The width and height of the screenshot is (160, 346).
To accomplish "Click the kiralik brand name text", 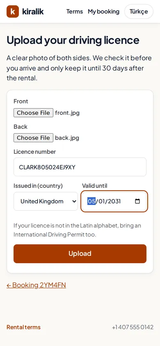I will tap(33, 11).
